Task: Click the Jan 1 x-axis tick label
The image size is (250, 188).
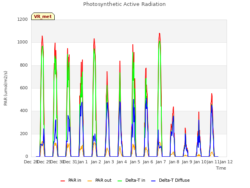Action: tap(83, 162)
